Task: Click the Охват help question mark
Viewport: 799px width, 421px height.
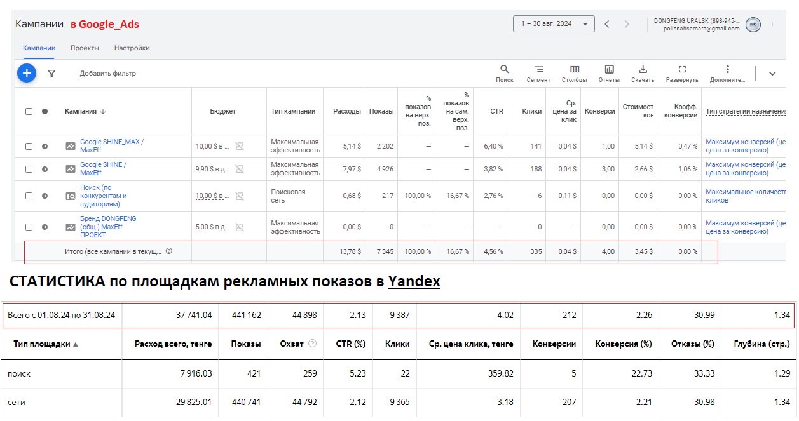Action: pos(312,345)
